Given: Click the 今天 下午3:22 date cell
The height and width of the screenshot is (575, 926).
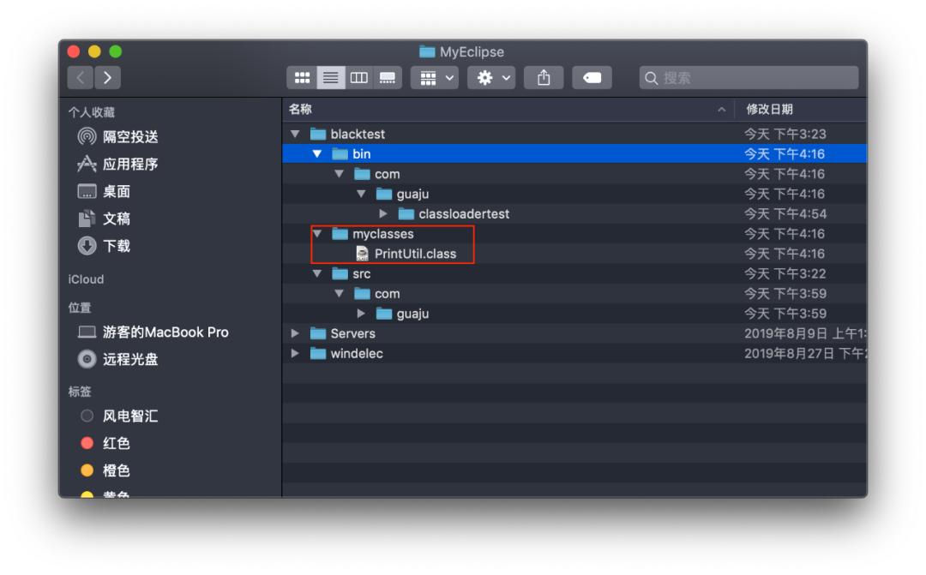Looking at the screenshot, I should click(x=785, y=274).
